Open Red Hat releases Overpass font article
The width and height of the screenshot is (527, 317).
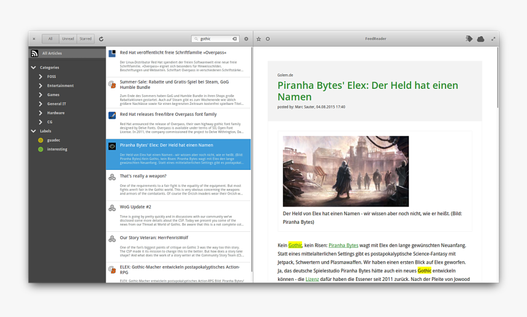pyautogui.click(x=178, y=124)
